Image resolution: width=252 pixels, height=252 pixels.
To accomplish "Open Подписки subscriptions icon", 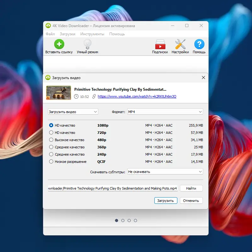I will 160,44.
